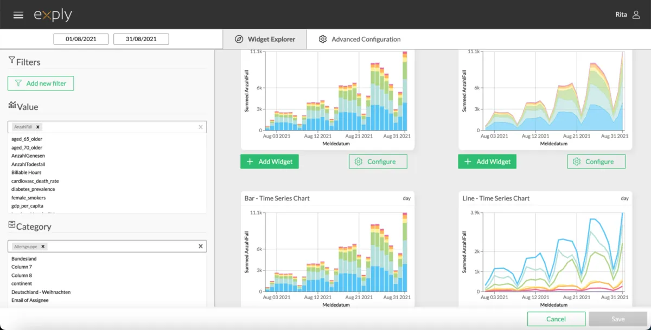
Task: Click the Filters funnel icon
Action: click(x=11, y=61)
